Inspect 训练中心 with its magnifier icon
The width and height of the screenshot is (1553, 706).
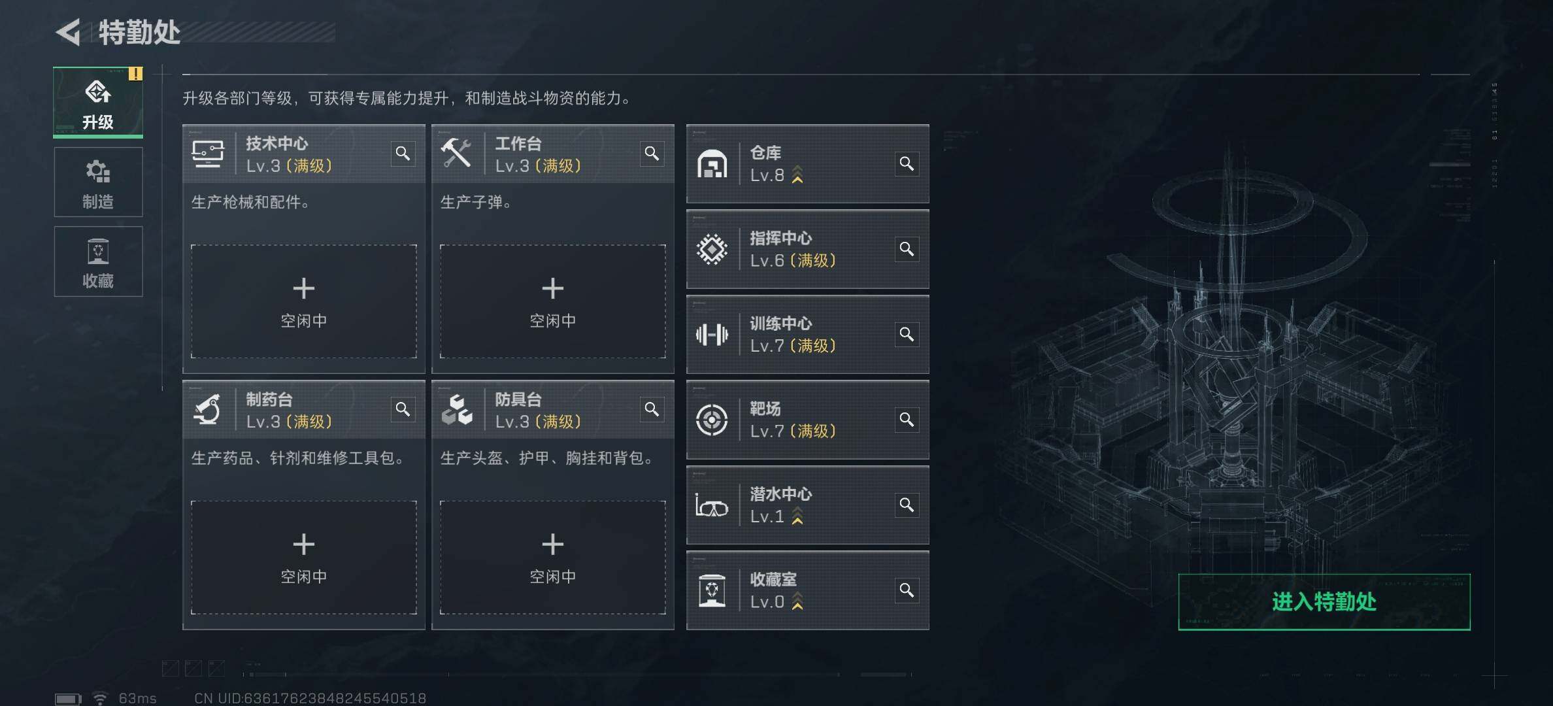[x=907, y=335]
